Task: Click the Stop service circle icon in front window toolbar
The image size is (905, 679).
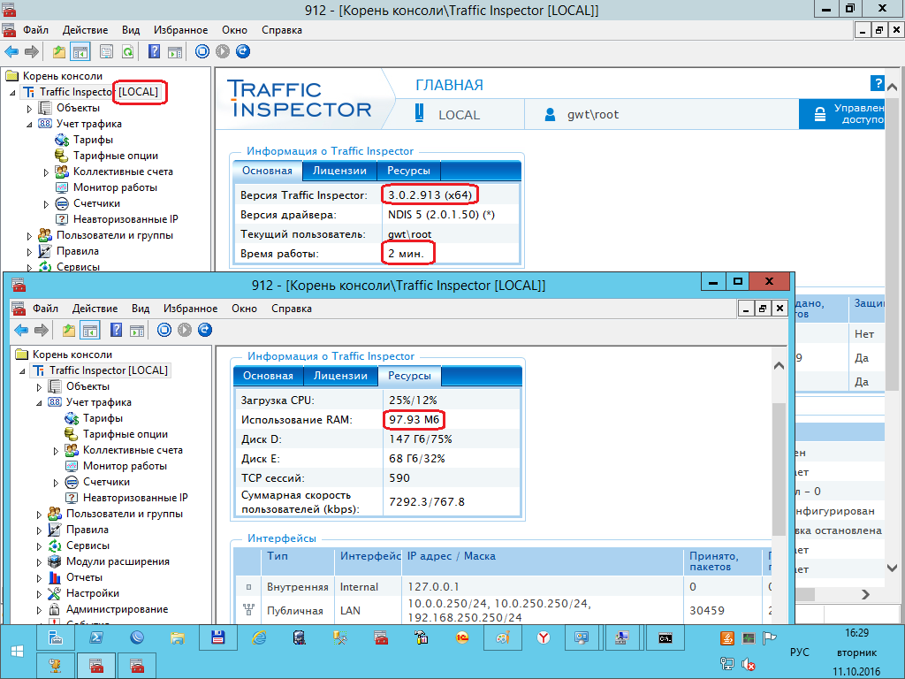Action: click(164, 330)
